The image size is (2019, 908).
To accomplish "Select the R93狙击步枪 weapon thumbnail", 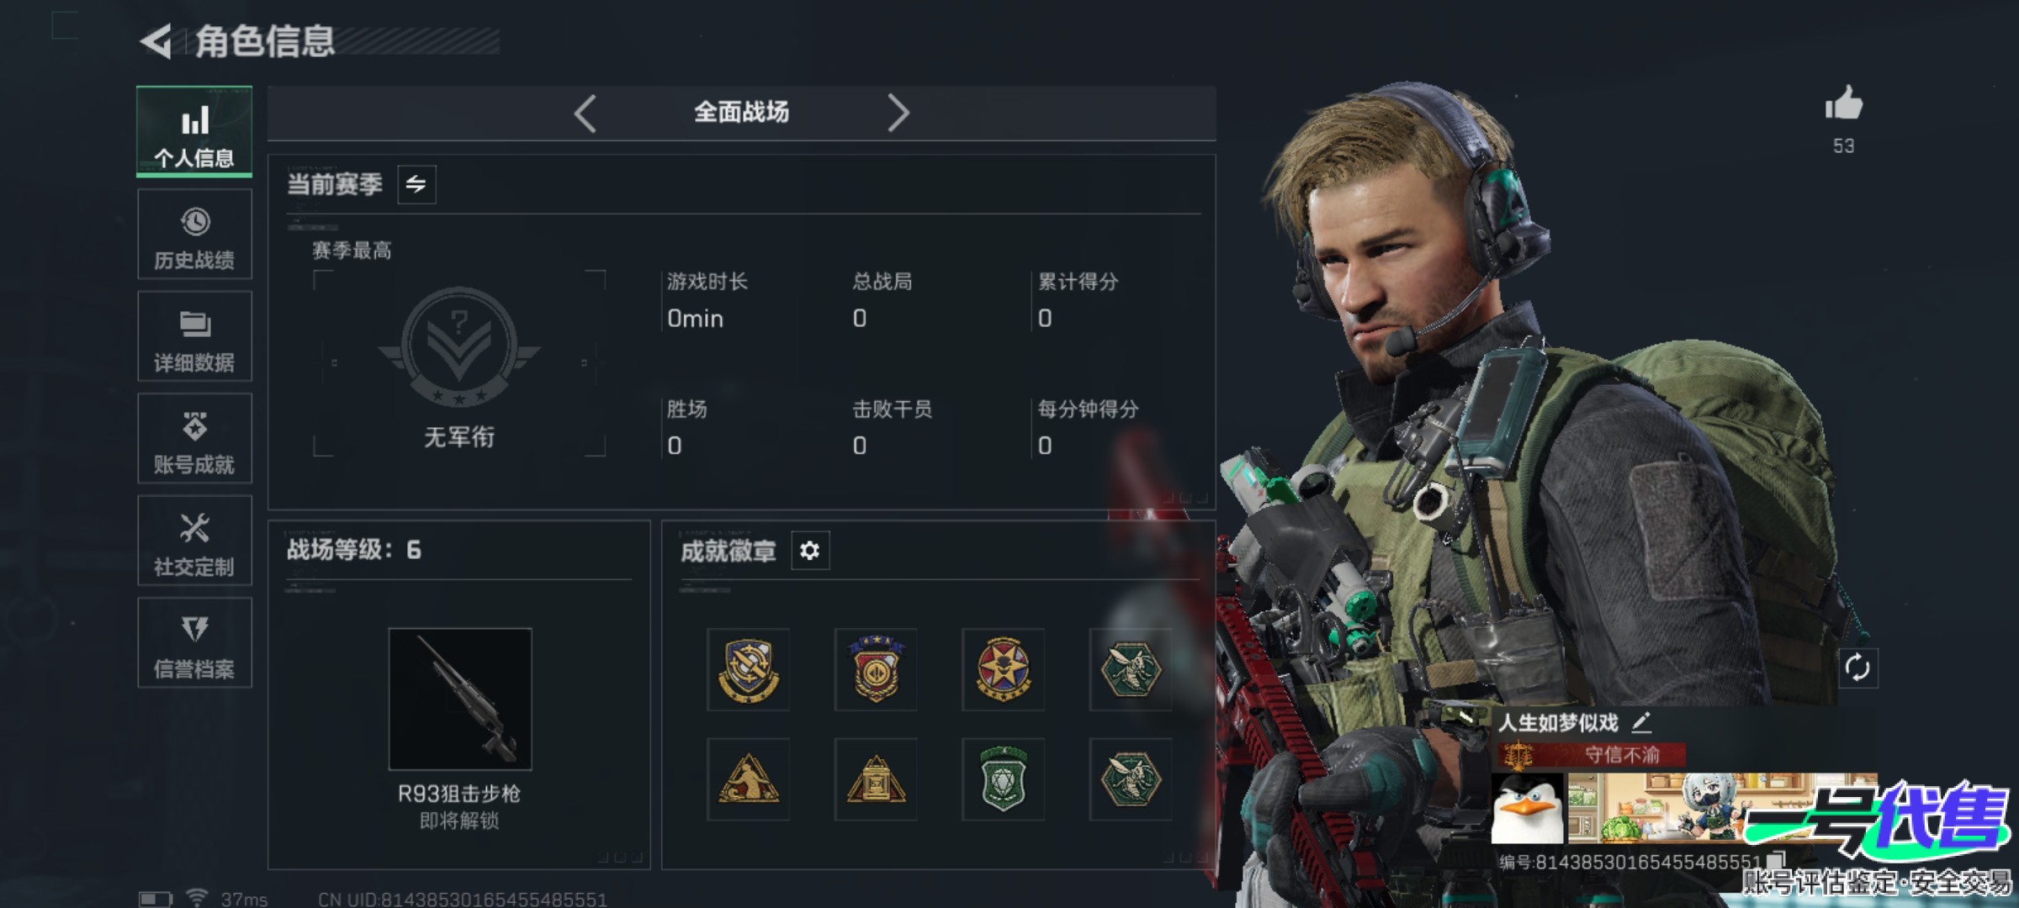I will click(x=460, y=699).
